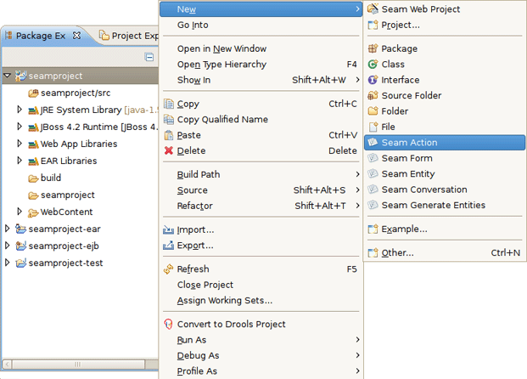Screen dimensions: 527x379
Task: Expand the seamproject-ear project
Action: (8, 229)
